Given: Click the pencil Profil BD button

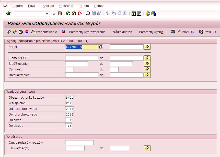Looking at the screenshot, I should point(186,32).
